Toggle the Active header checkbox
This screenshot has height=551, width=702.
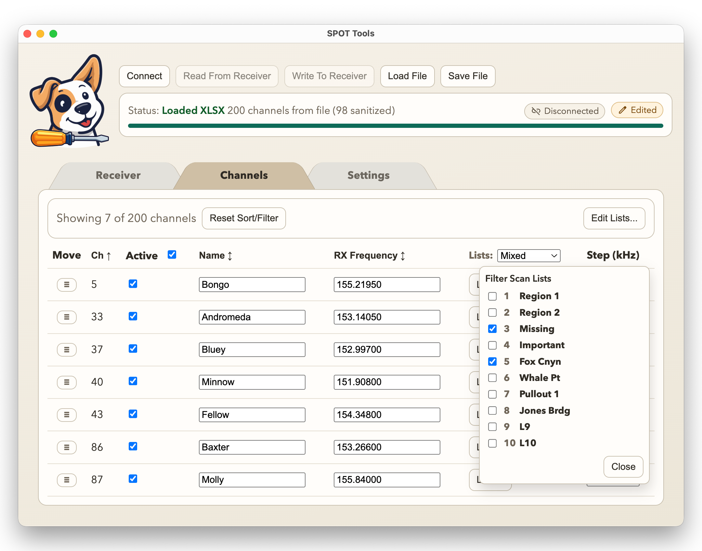click(172, 255)
